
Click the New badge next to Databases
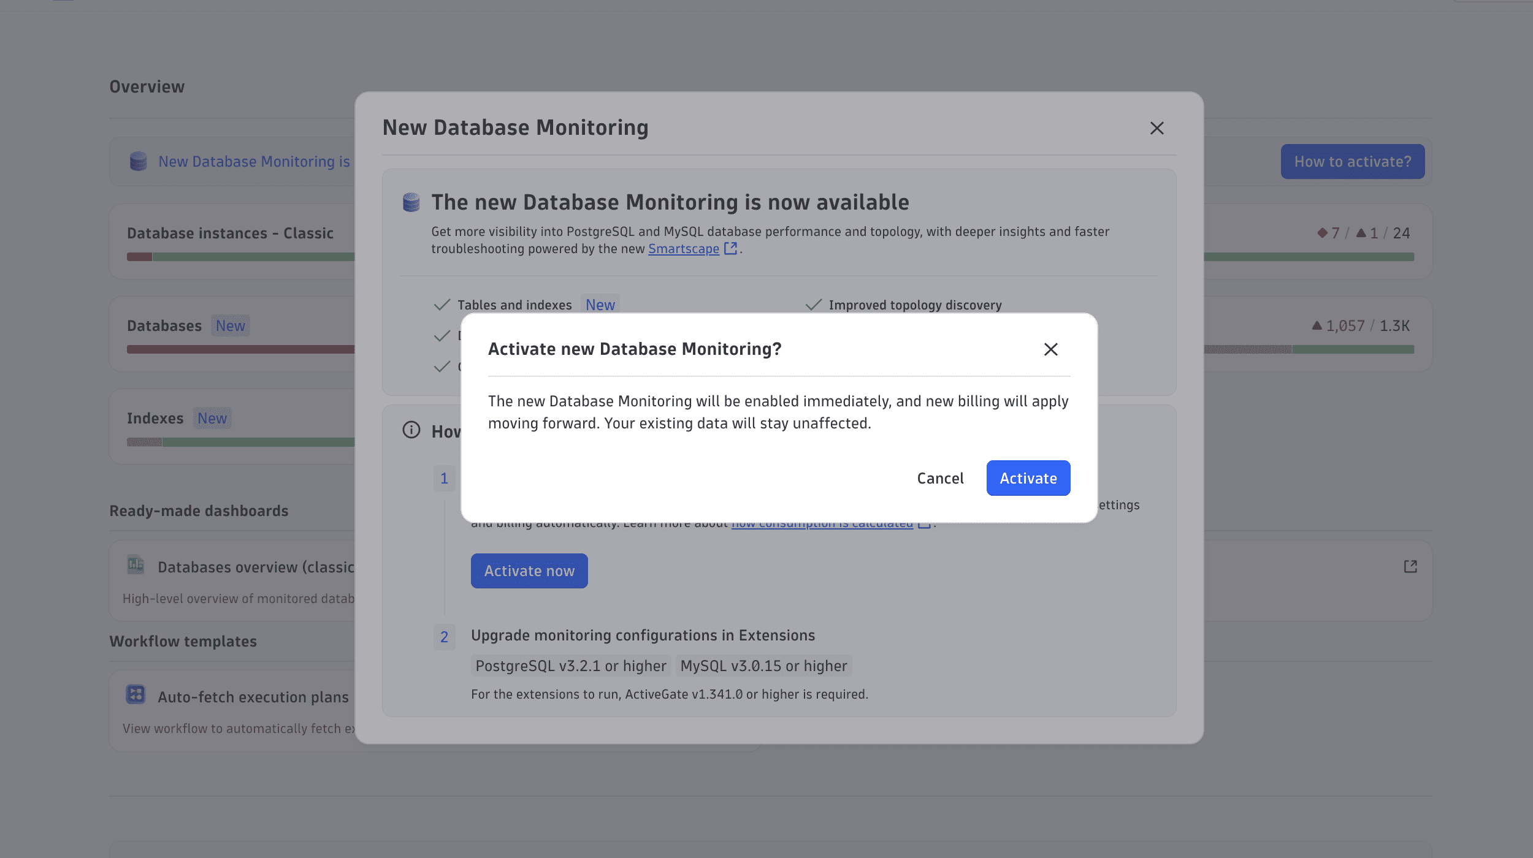(x=231, y=325)
